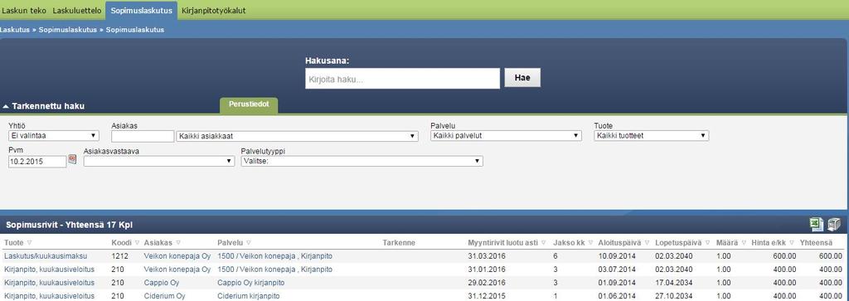
Task: Sort by Koodi column filter arrow
Action: (x=137, y=242)
